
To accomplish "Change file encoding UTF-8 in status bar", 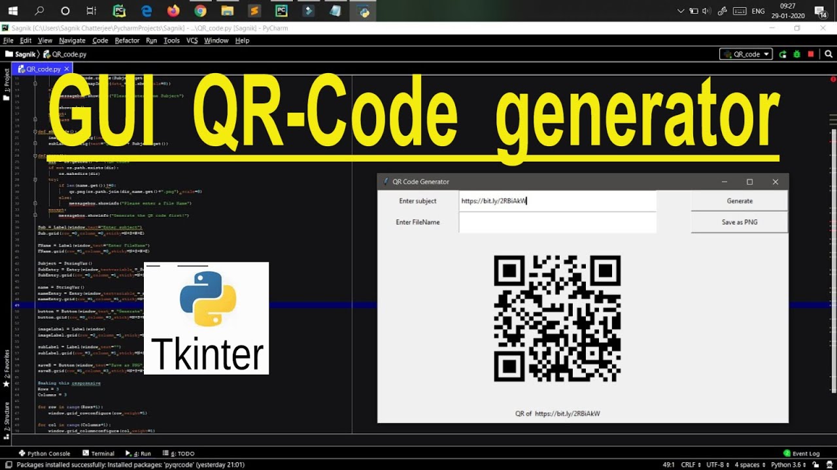I will tap(717, 465).
